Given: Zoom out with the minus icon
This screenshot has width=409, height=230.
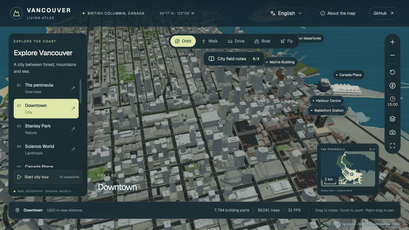Looking at the screenshot, I should coord(392,55).
